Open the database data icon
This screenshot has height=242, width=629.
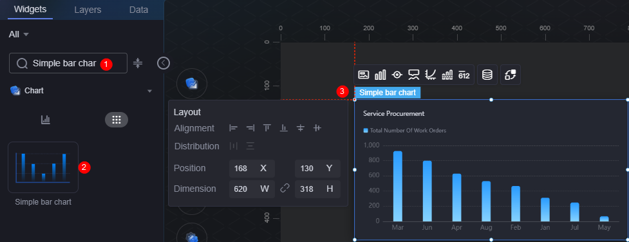pos(487,75)
